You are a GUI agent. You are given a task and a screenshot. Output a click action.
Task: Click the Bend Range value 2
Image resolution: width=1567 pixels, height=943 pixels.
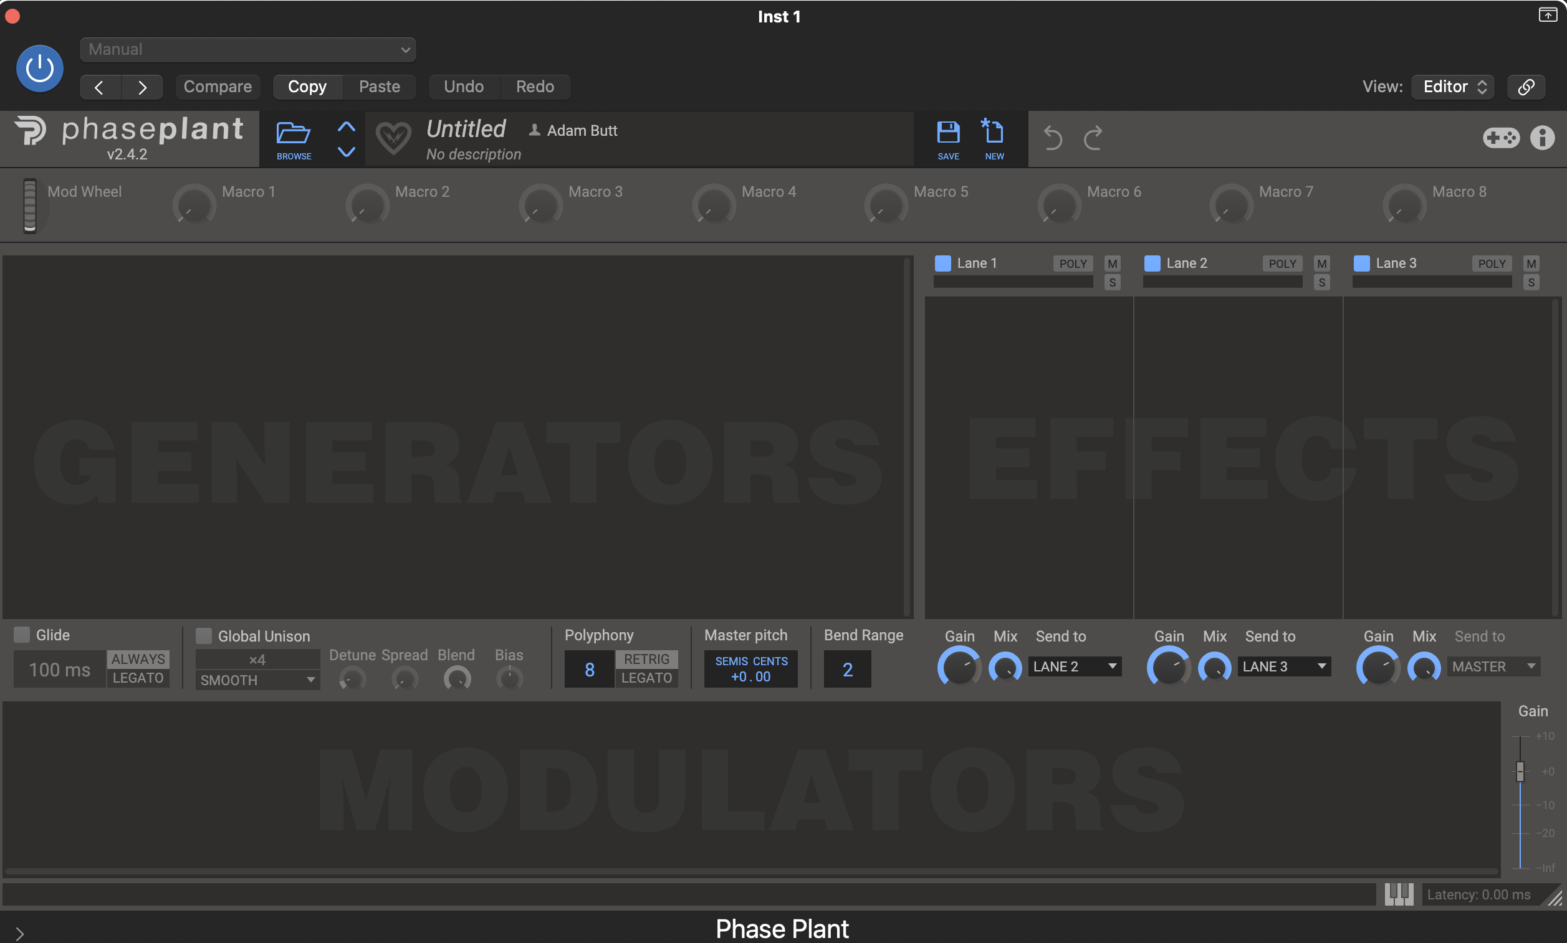847,669
